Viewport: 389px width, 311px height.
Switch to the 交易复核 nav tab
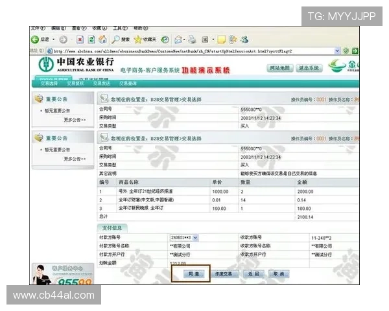coord(75,84)
